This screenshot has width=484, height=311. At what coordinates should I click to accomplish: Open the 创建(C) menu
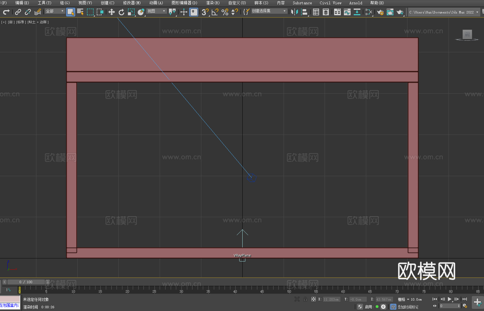[x=107, y=3]
